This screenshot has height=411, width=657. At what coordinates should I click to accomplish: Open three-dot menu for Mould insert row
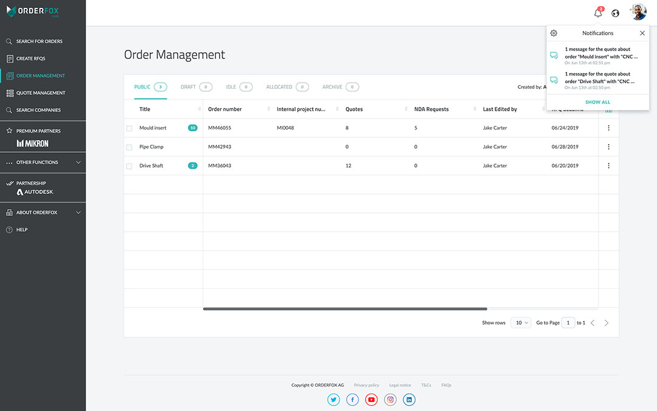coord(608,128)
